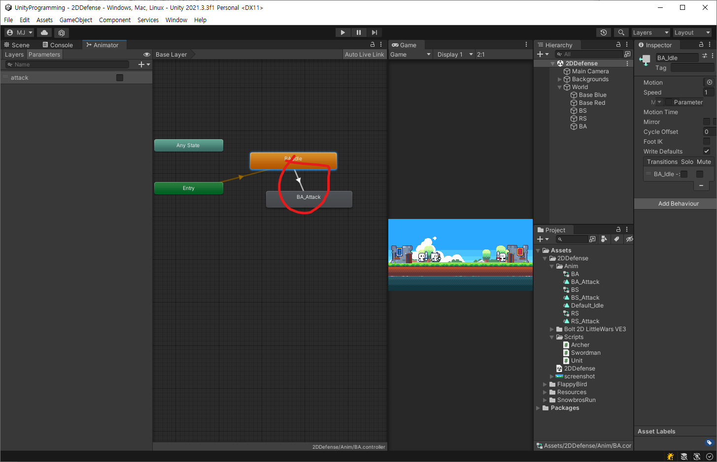Toggle the BA_Idle transition Solo checkbox
The height and width of the screenshot is (462, 717).
coord(684,174)
